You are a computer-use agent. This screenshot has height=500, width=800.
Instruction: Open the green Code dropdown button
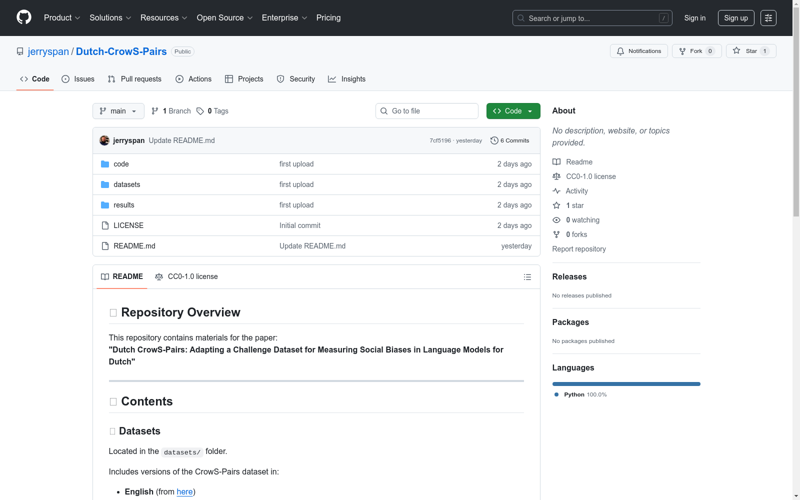click(513, 111)
